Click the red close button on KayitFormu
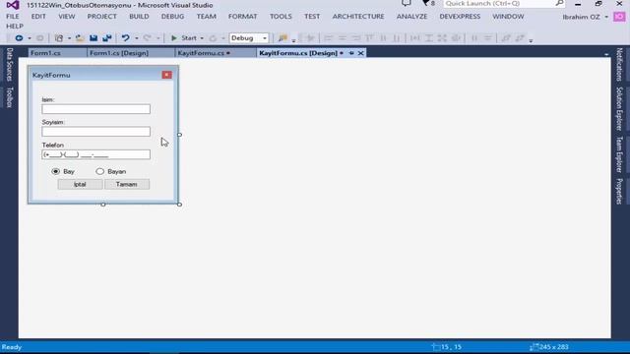 [166, 75]
